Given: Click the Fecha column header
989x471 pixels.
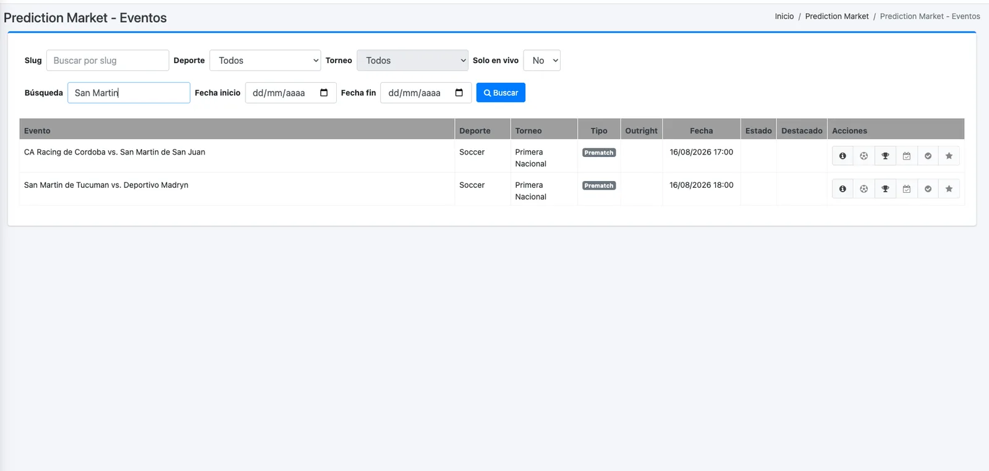Looking at the screenshot, I should (x=702, y=130).
